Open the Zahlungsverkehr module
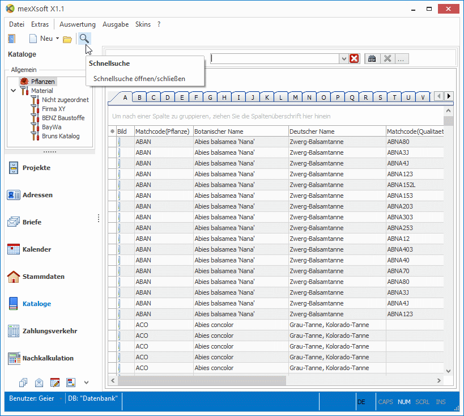464x416 pixels. [42, 331]
